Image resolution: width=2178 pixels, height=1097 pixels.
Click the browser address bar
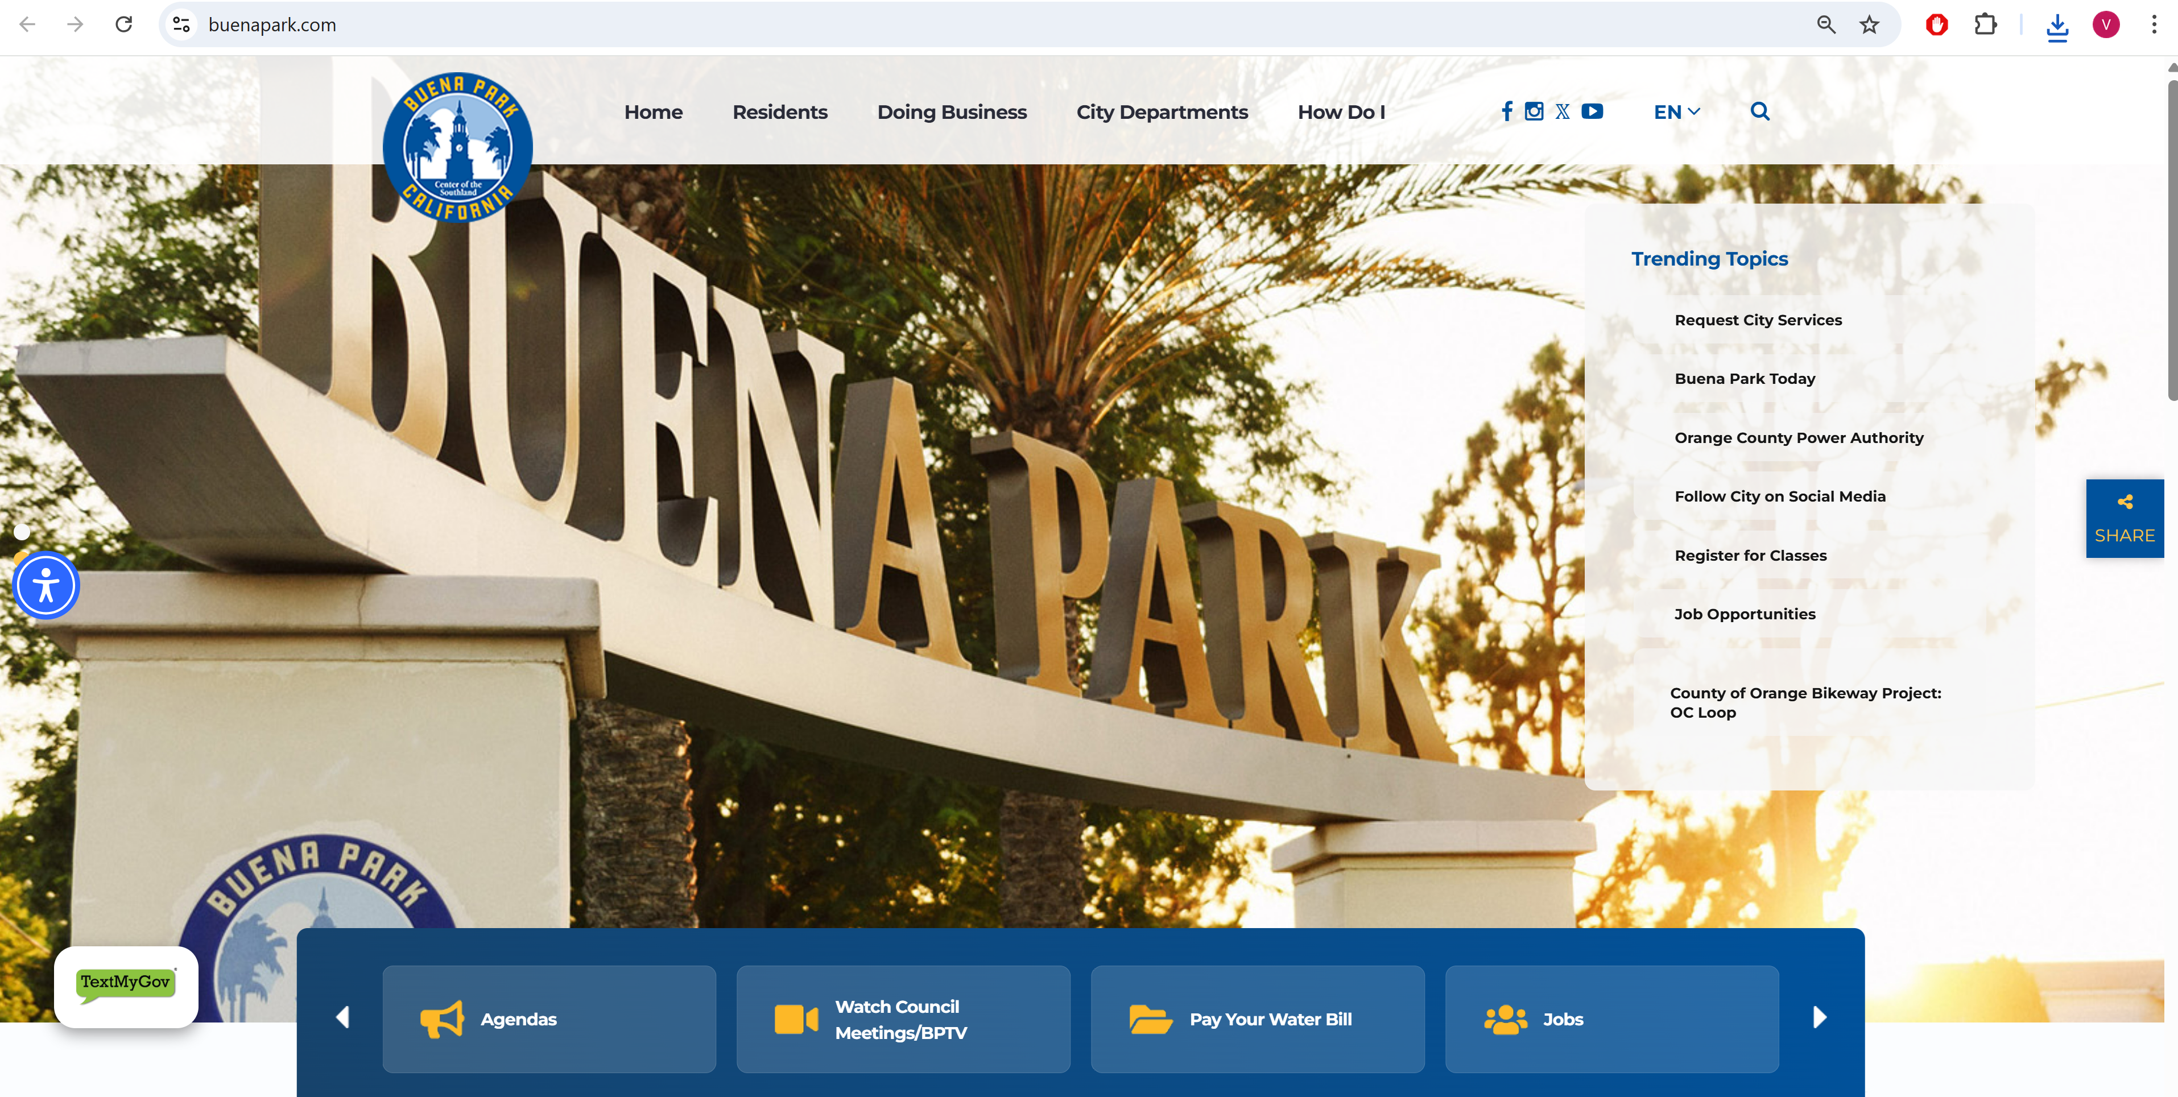[x=930, y=24]
